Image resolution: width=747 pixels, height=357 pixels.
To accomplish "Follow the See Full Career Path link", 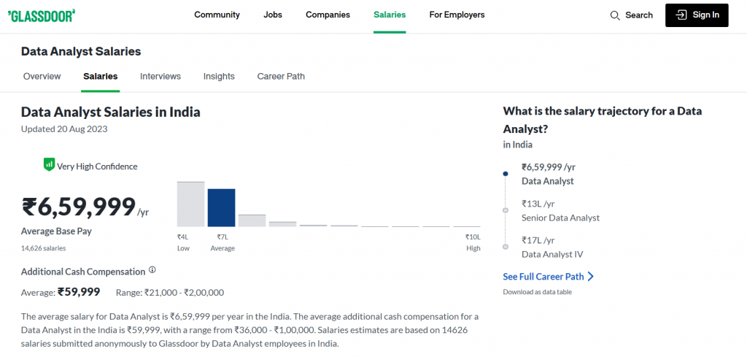I will [543, 277].
